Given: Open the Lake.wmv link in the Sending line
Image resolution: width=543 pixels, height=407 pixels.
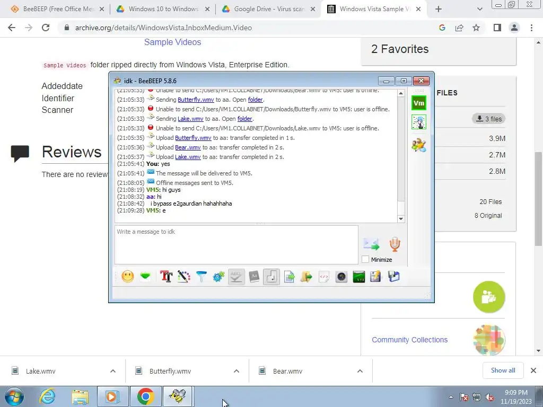Looking at the screenshot, I should pyautogui.click(x=190, y=119).
